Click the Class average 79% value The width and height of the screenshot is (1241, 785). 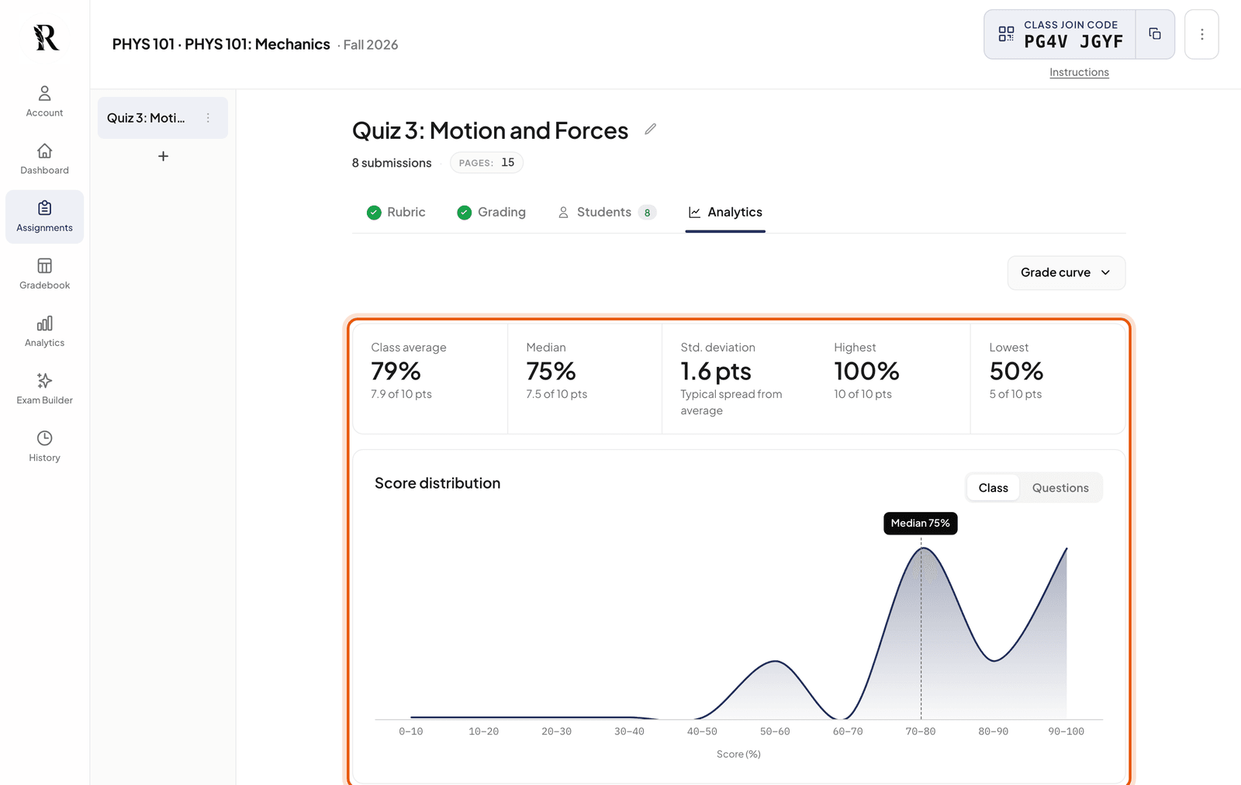pos(396,372)
